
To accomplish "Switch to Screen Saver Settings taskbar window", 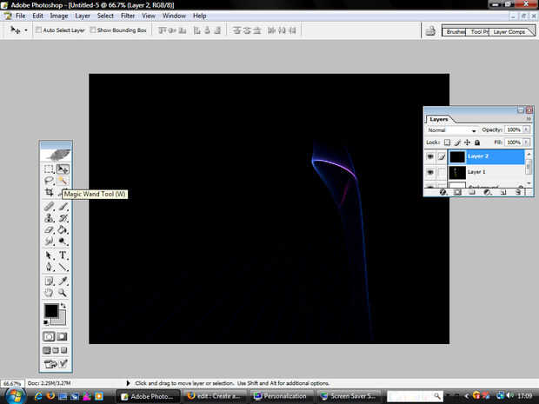I will point(348,396).
